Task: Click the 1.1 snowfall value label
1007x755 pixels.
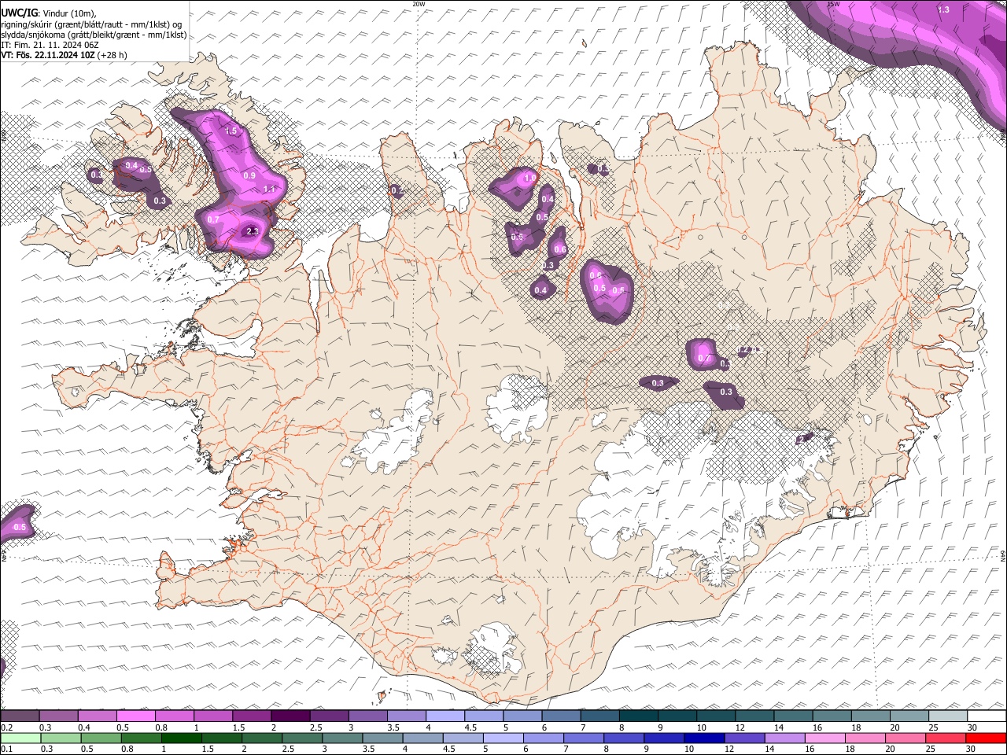Action: click(x=269, y=190)
